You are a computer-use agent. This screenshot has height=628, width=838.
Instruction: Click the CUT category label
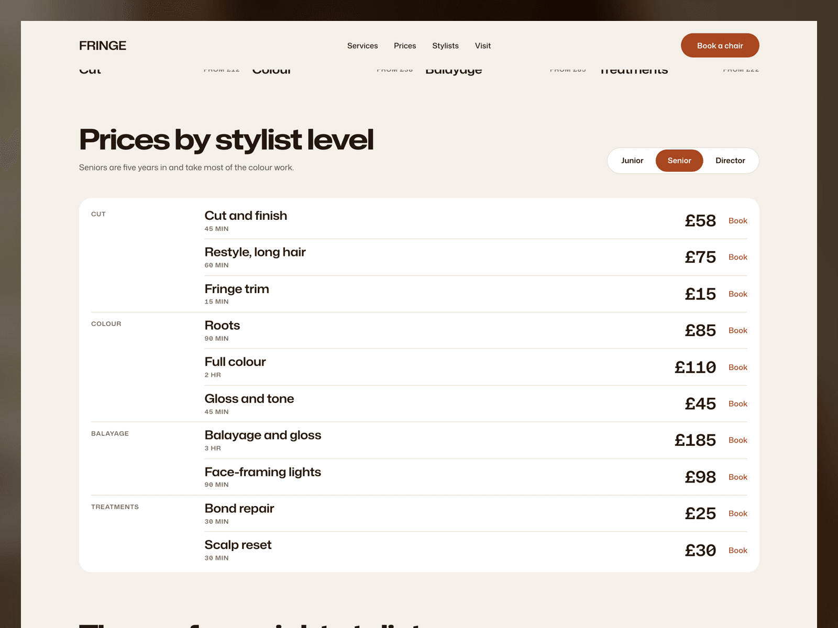pyautogui.click(x=98, y=214)
